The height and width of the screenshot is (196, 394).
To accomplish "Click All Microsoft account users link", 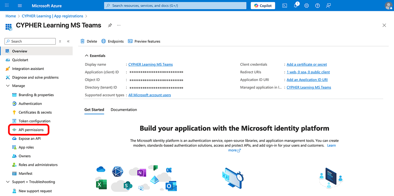I will point(150,95).
